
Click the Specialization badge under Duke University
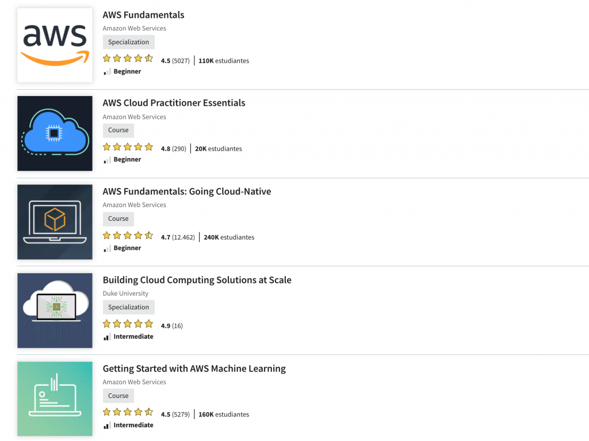[128, 307]
